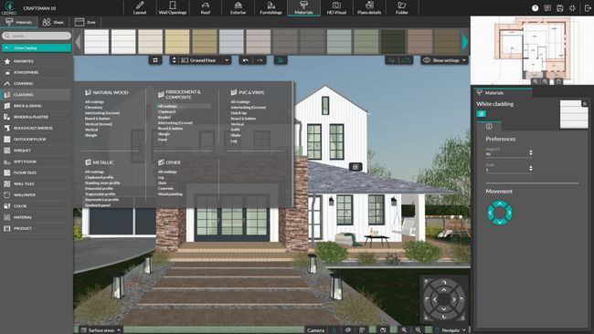This screenshot has height=334, width=594.
Task: Choose Clapboard under Fibrocement & Composite
Action: tap(166, 111)
